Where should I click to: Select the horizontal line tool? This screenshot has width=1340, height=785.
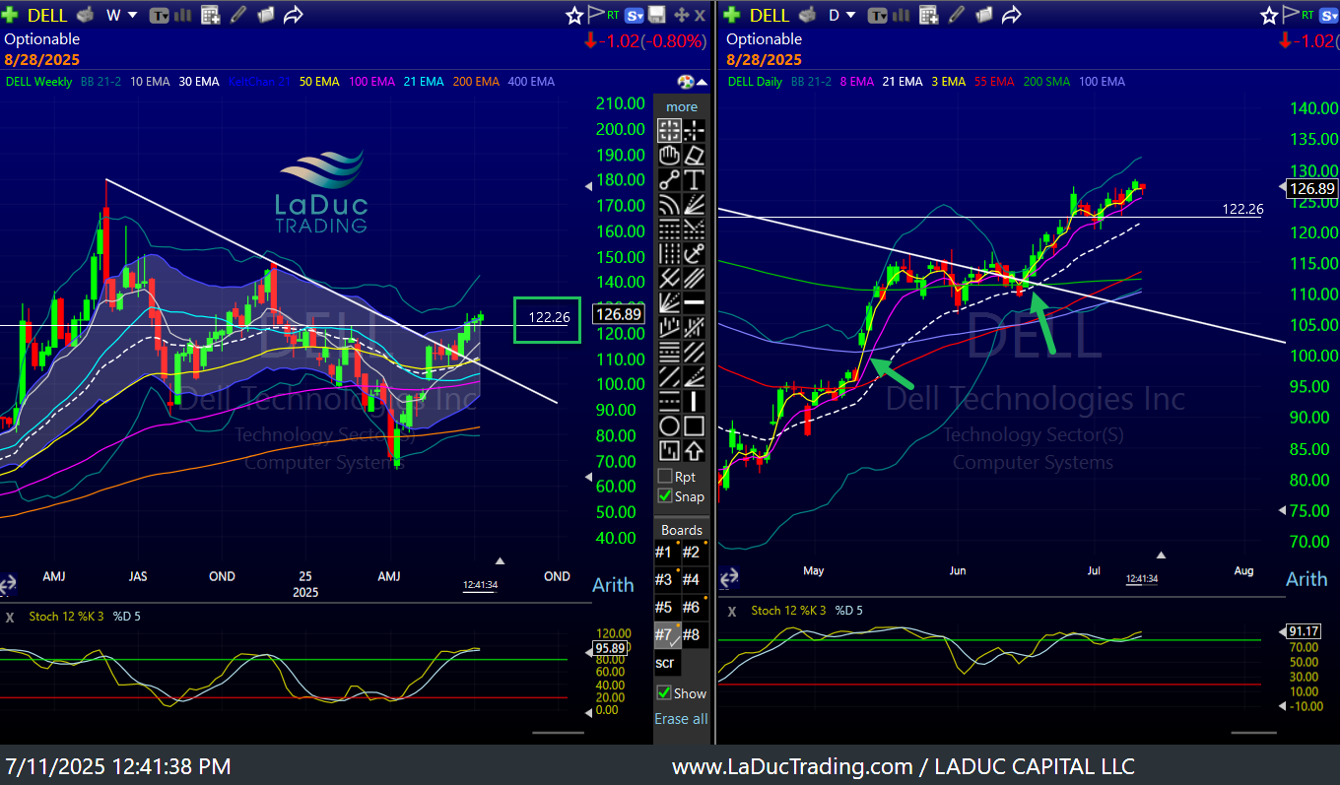click(x=694, y=302)
